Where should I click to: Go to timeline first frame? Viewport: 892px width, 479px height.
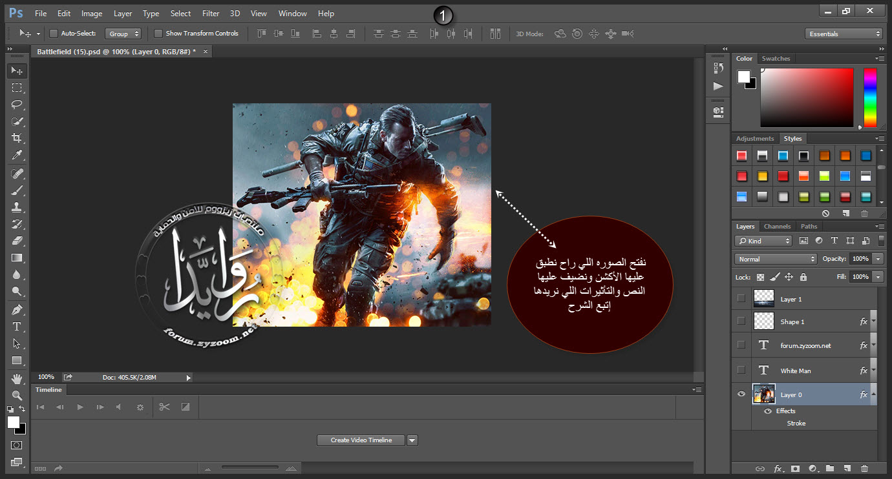pos(40,407)
